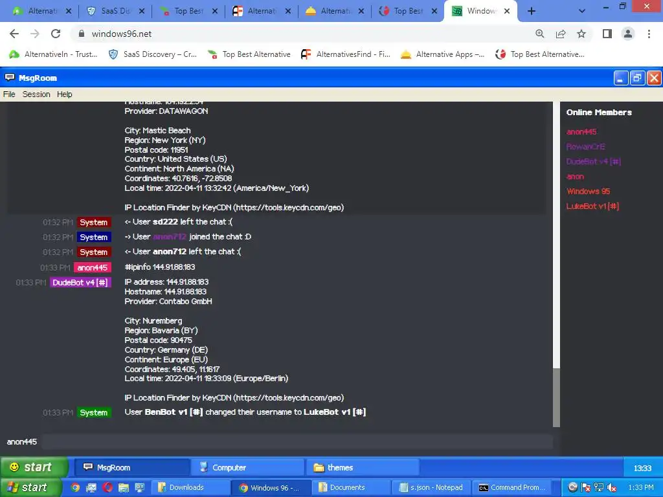Open Documents taskbar window
Screen dimensions: 663x497
coord(353,488)
